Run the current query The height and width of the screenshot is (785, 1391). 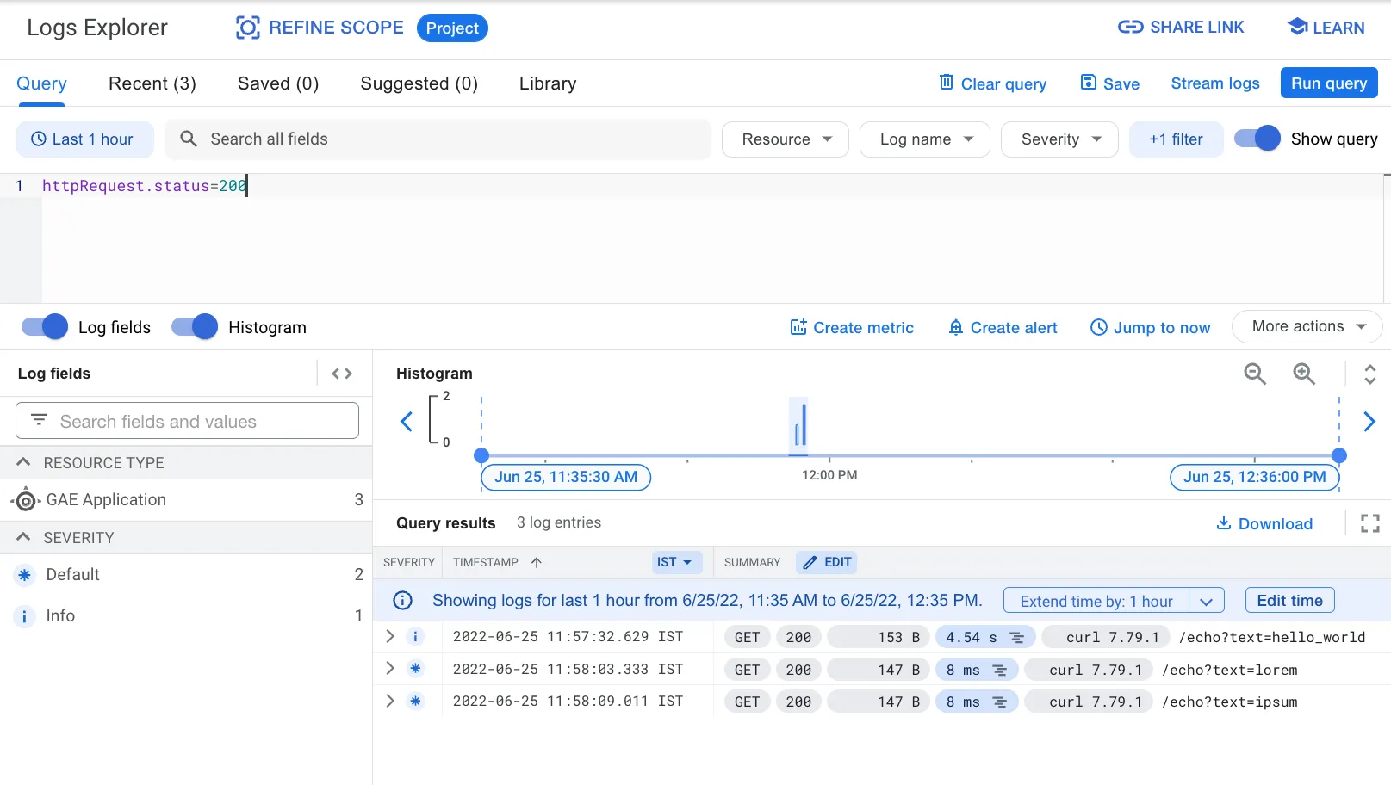(x=1328, y=83)
